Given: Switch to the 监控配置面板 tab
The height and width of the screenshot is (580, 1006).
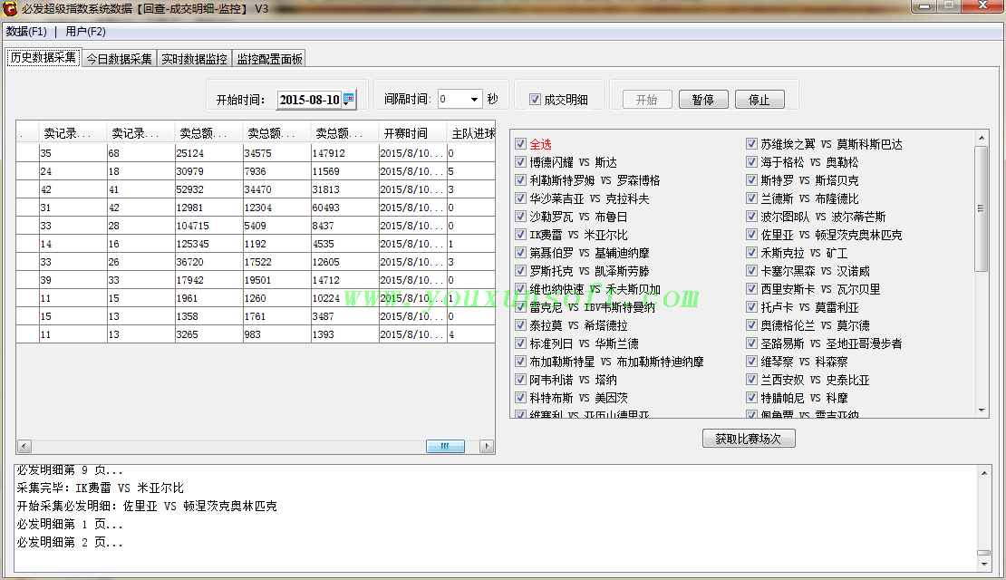Looking at the screenshot, I should (x=269, y=59).
